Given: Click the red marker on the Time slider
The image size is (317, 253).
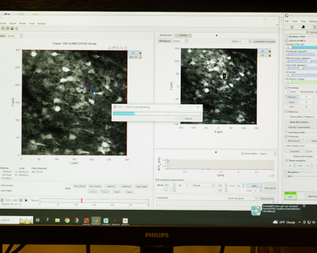Looking at the screenshot, I should (x=82, y=200).
